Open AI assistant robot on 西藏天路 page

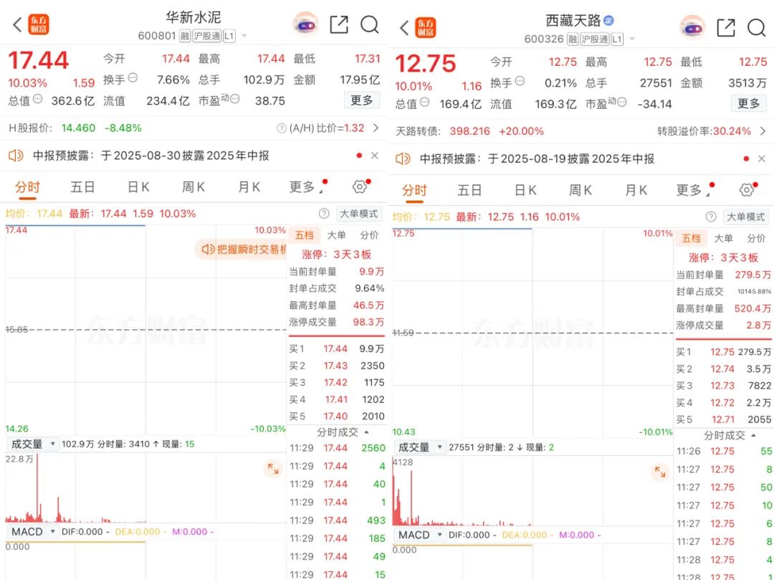click(x=692, y=28)
